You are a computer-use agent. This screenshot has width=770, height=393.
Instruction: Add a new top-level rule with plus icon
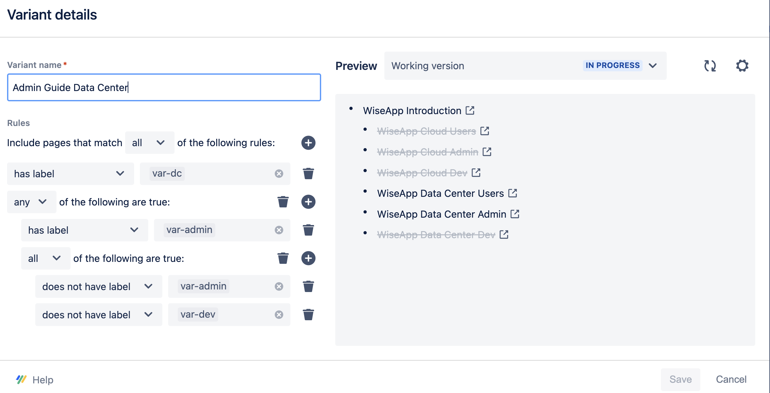pos(308,143)
